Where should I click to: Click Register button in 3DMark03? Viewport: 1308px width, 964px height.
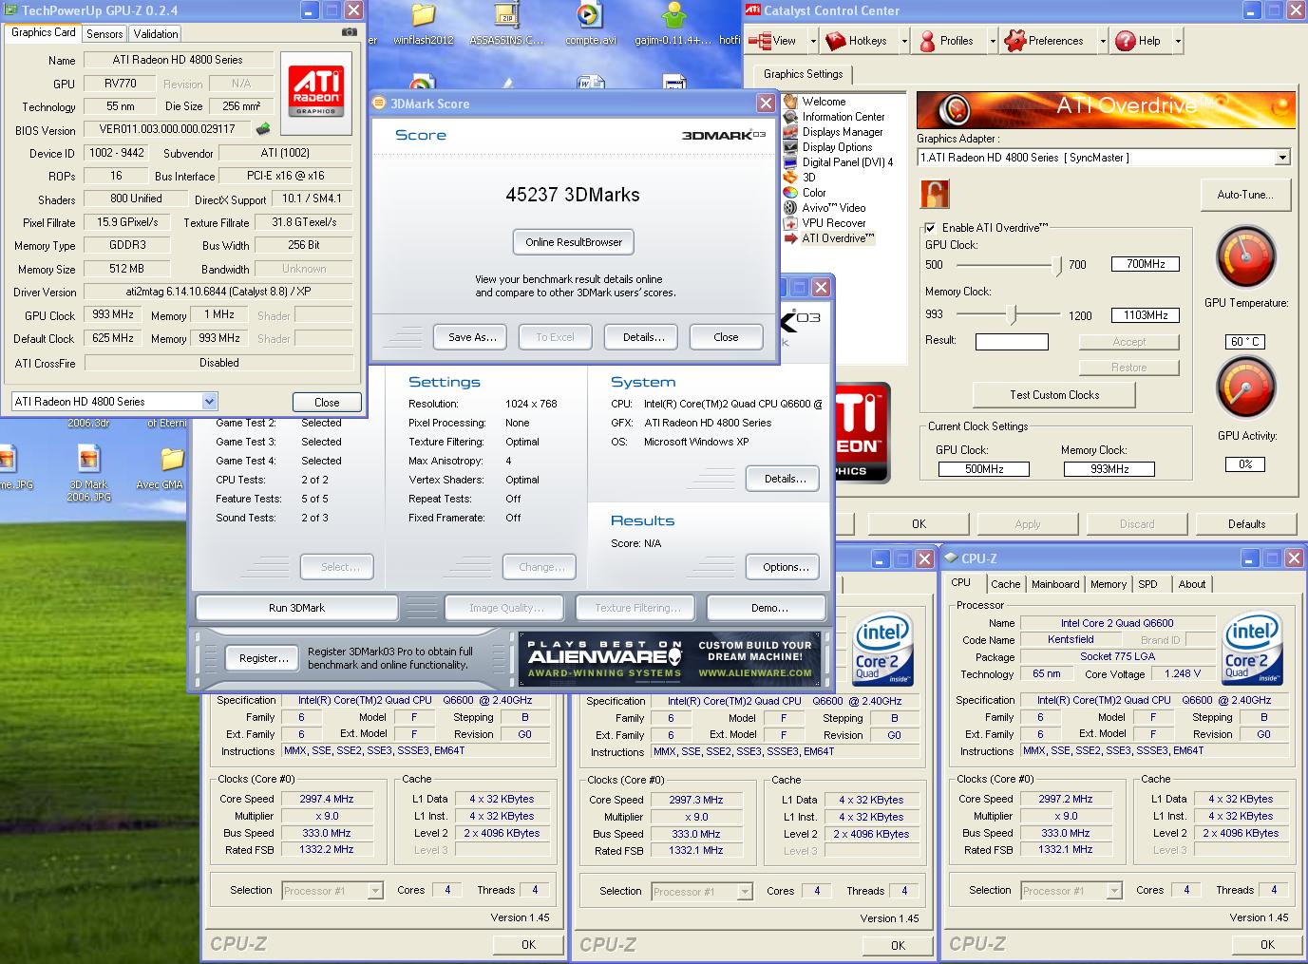click(x=263, y=657)
